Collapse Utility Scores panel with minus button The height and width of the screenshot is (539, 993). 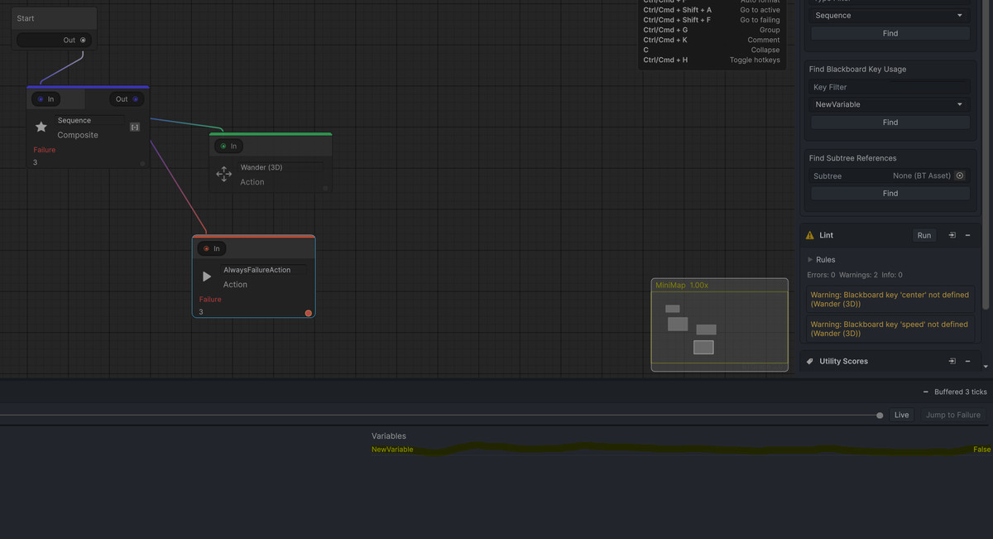pyautogui.click(x=967, y=361)
